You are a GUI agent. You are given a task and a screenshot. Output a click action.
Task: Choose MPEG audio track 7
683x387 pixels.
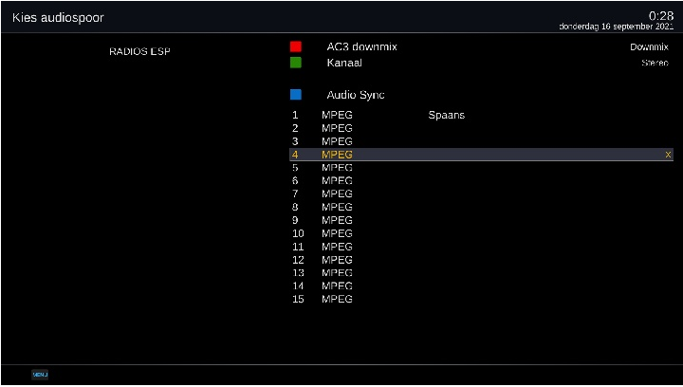pos(337,193)
